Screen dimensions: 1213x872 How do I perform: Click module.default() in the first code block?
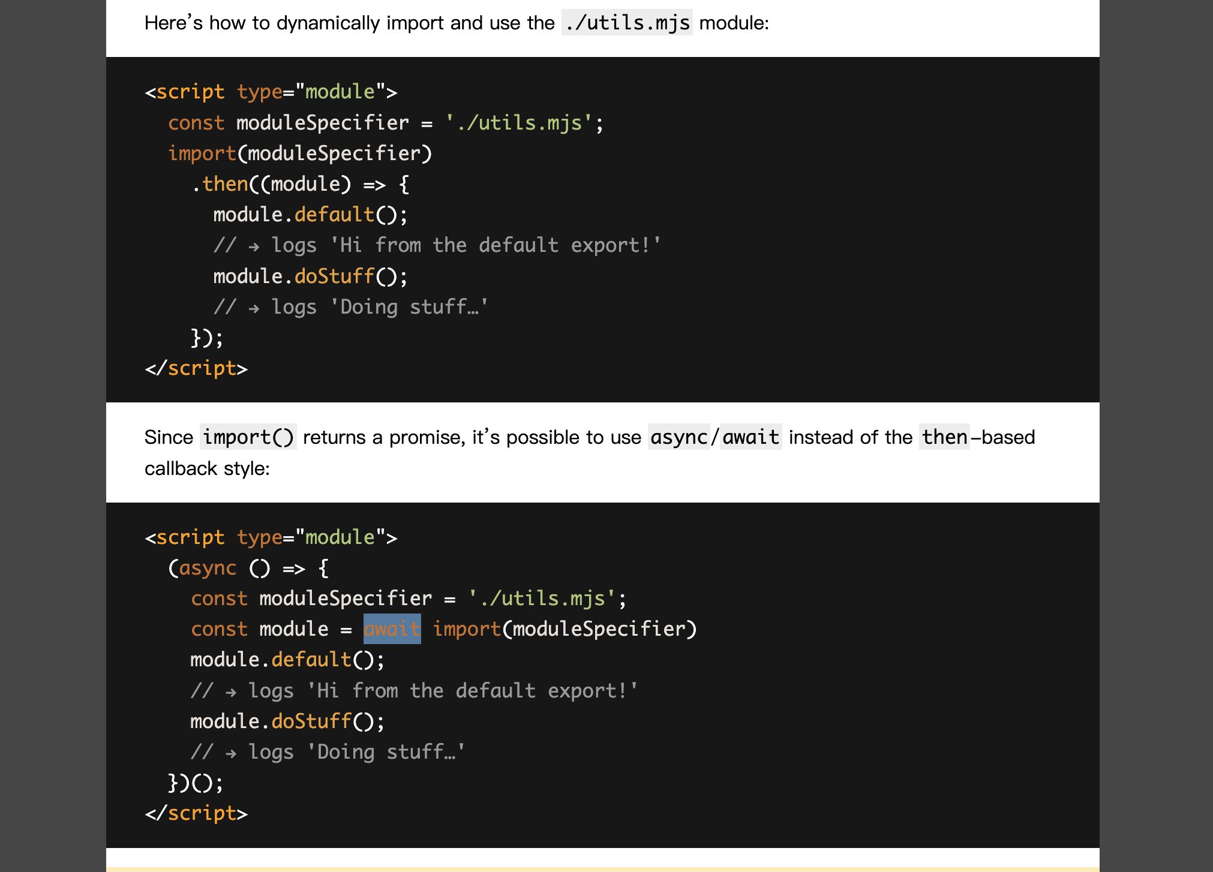point(310,215)
